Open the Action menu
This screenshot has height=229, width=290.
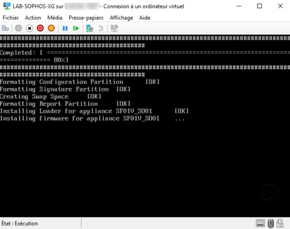[33, 18]
